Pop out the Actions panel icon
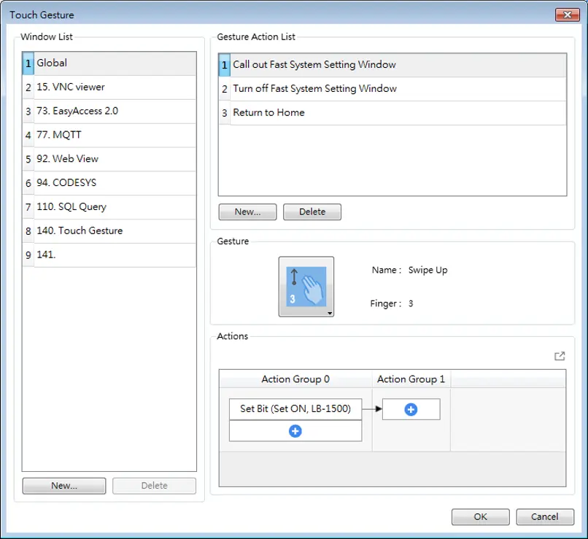Image resolution: width=588 pixels, height=539 pixels. pyautogui.click(x=559, y=356)
